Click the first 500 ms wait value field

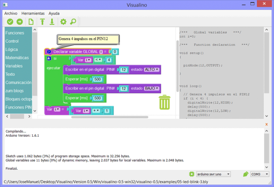pos(98,79)
